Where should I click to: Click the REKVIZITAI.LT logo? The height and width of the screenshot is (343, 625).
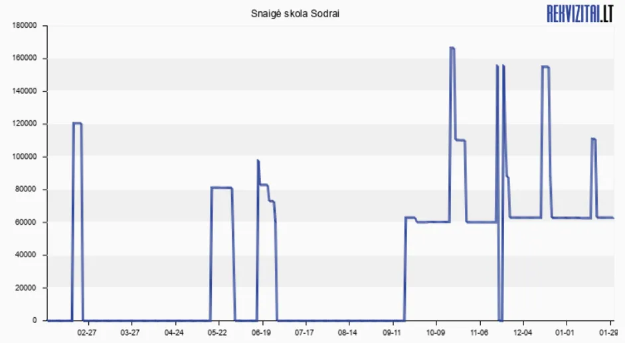tap(579, 13)
